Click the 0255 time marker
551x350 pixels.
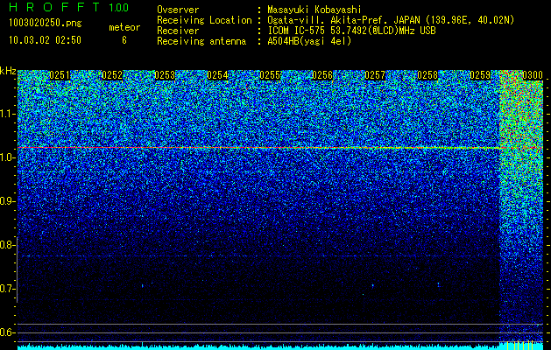[x=270, y=75]
